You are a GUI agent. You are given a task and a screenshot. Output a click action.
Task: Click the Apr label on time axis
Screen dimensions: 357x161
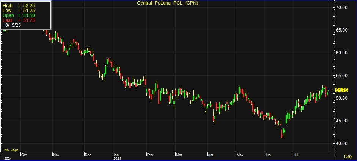(x=211, y=155)
